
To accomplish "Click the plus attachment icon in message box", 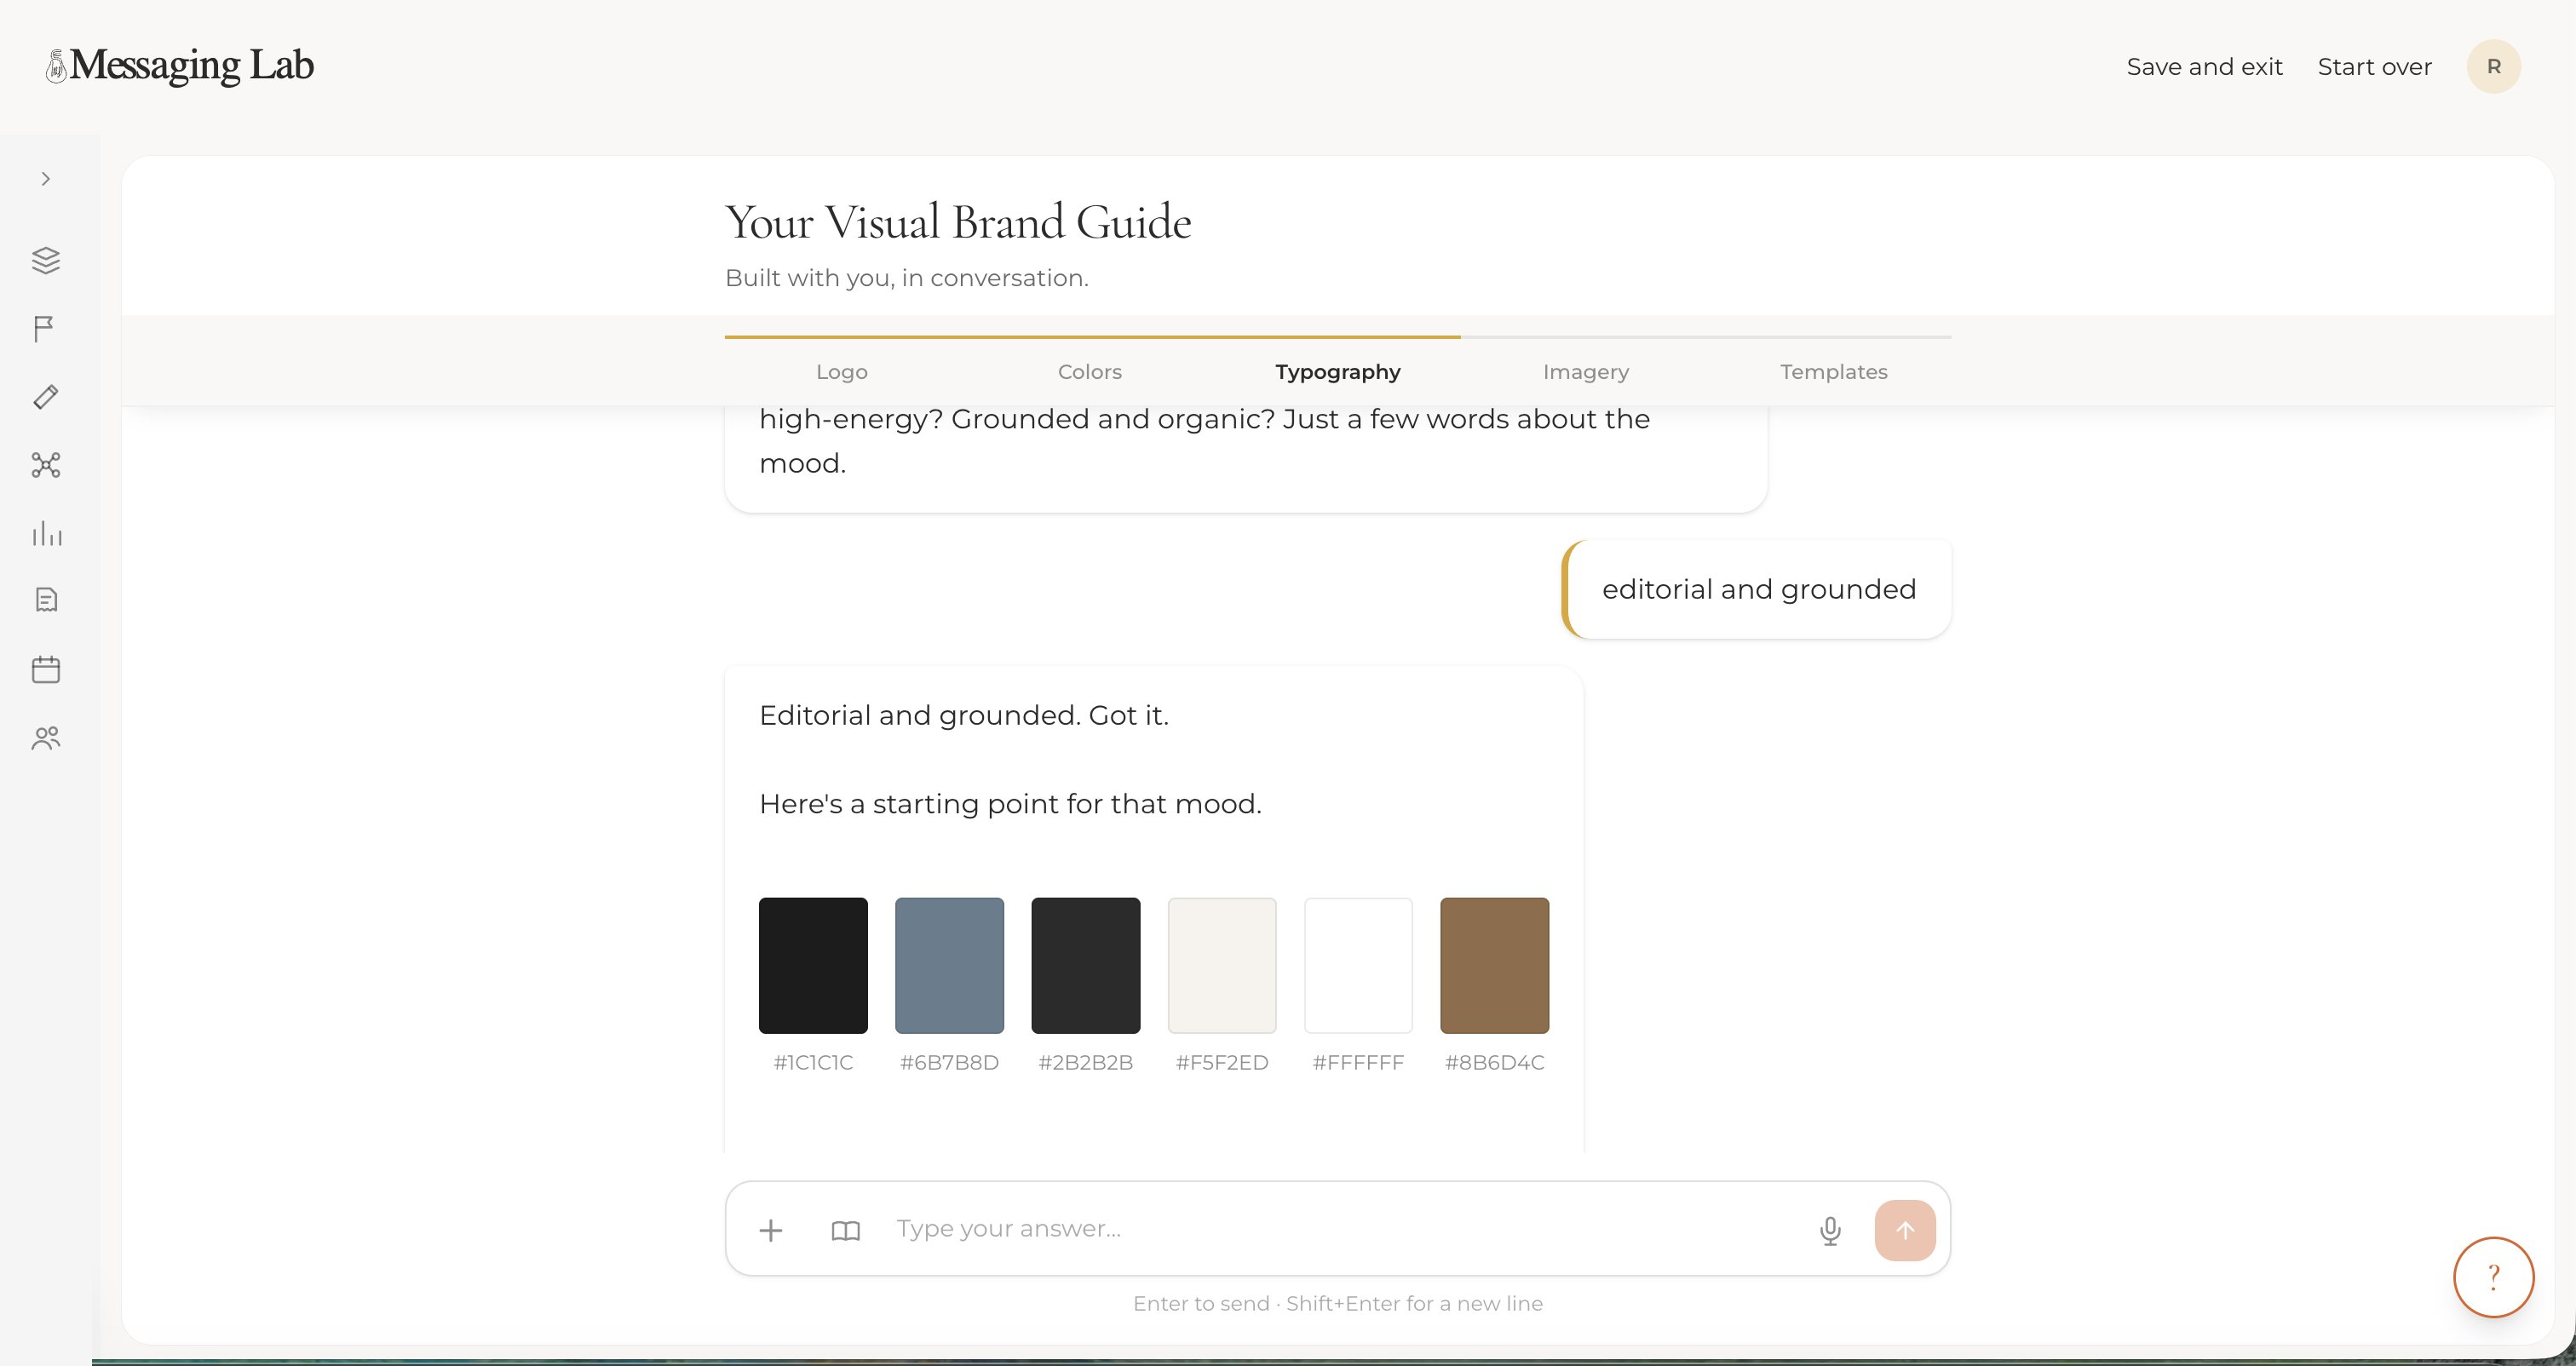I will pyautogui.click(x=770, y=1230).
